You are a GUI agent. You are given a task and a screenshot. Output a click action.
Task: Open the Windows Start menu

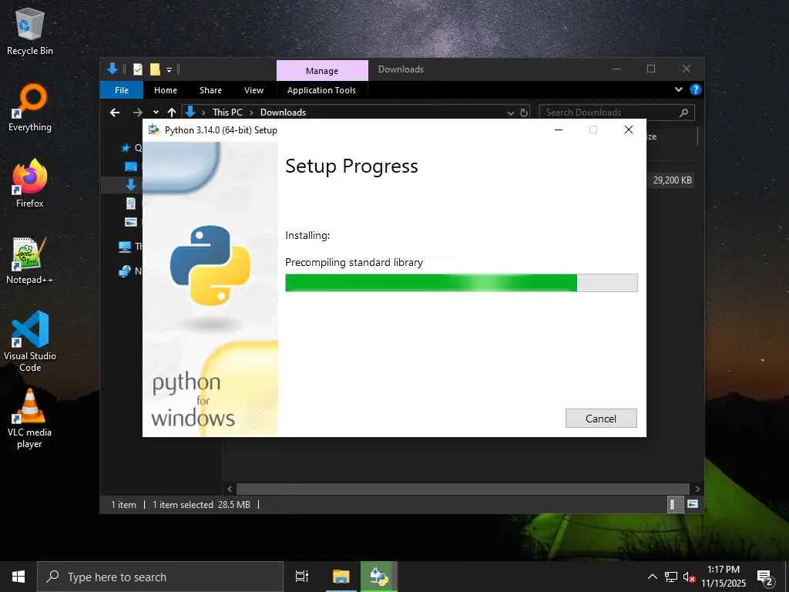point(18,577)
